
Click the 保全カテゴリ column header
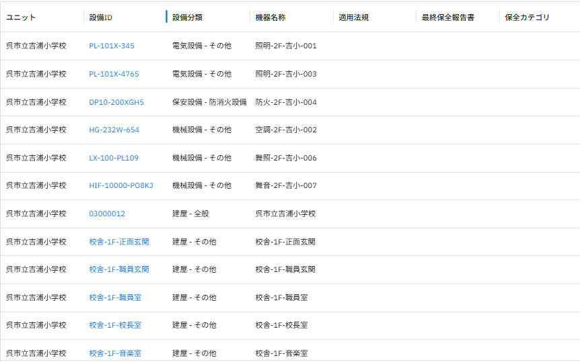(527, 17)
